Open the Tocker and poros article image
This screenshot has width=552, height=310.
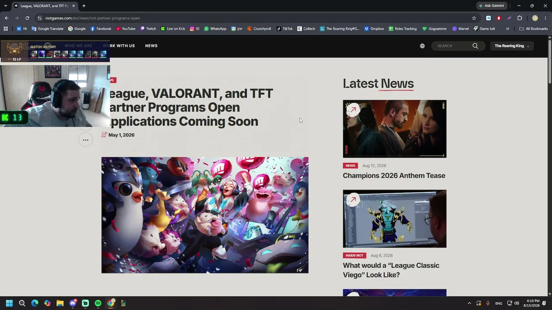pos(205,215)
